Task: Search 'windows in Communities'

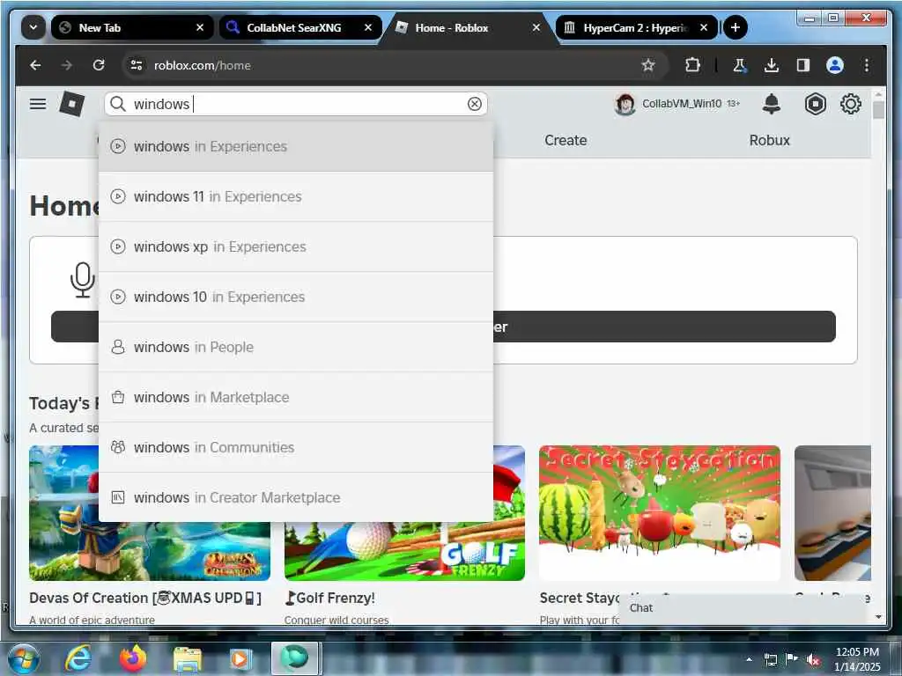Action: pyautogui.click(x=296, y=447)
